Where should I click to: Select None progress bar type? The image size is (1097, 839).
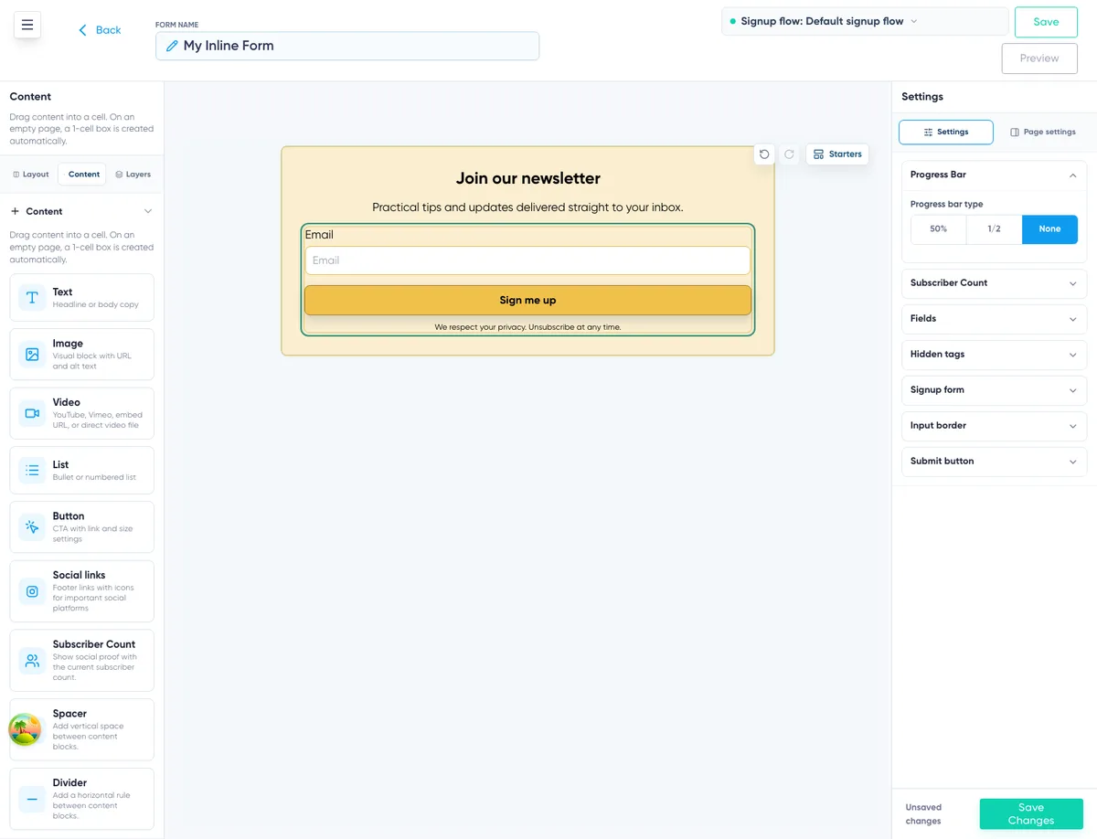[x=1049, y=228]
